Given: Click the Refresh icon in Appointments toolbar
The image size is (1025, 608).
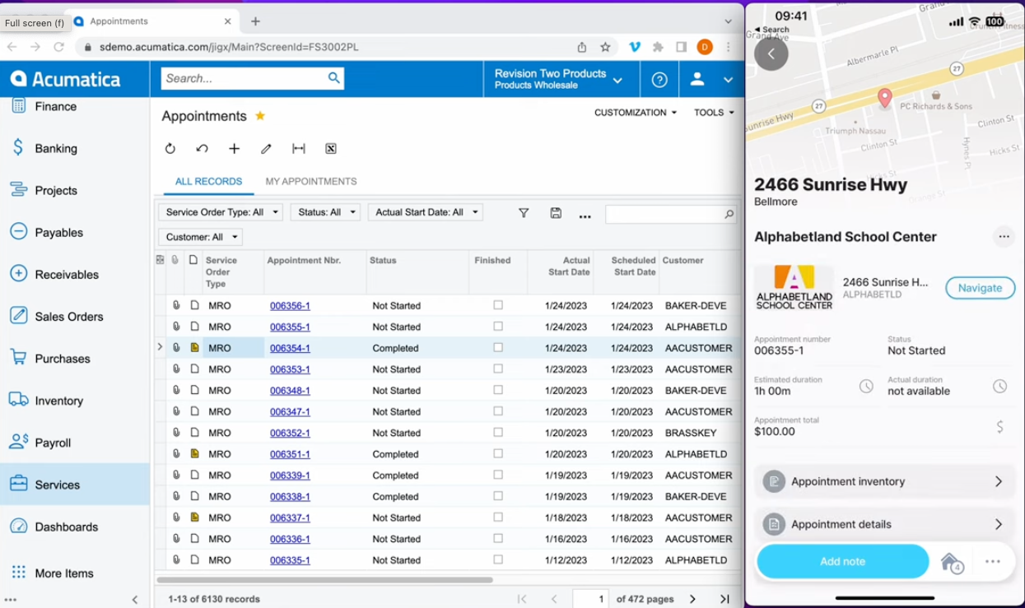Looking at the screenshot, I should click(170, 149).
